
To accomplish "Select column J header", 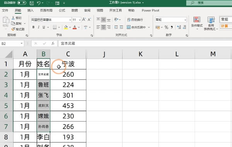I will pos(104,54).
